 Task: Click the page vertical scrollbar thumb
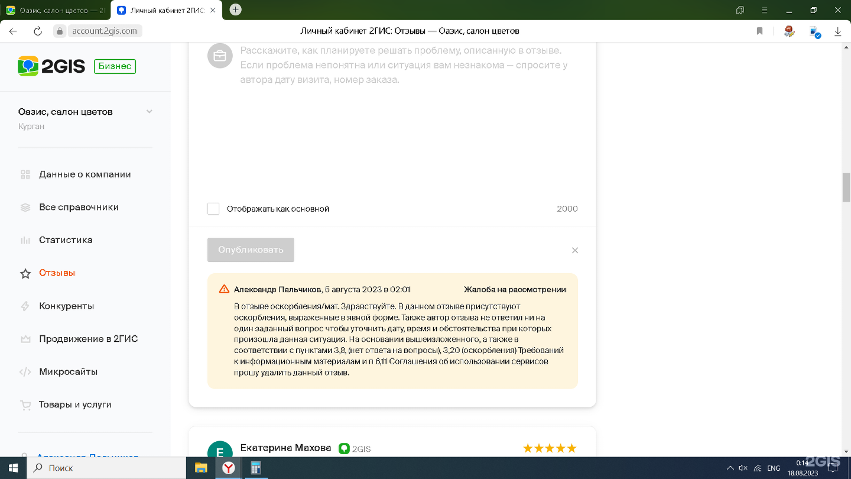(846, 188)
